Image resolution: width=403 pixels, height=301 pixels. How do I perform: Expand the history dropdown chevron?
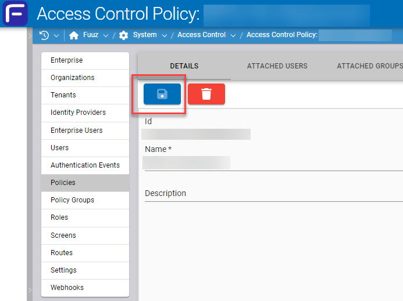[56, 35]
